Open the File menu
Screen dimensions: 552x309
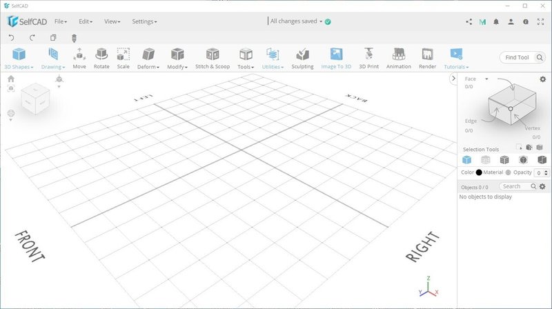coord(61,21)
